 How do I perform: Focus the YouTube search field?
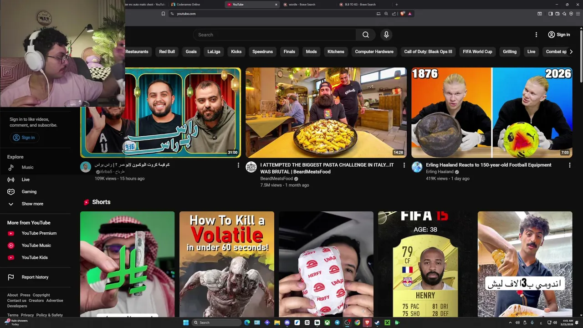[x=275, y=35]
